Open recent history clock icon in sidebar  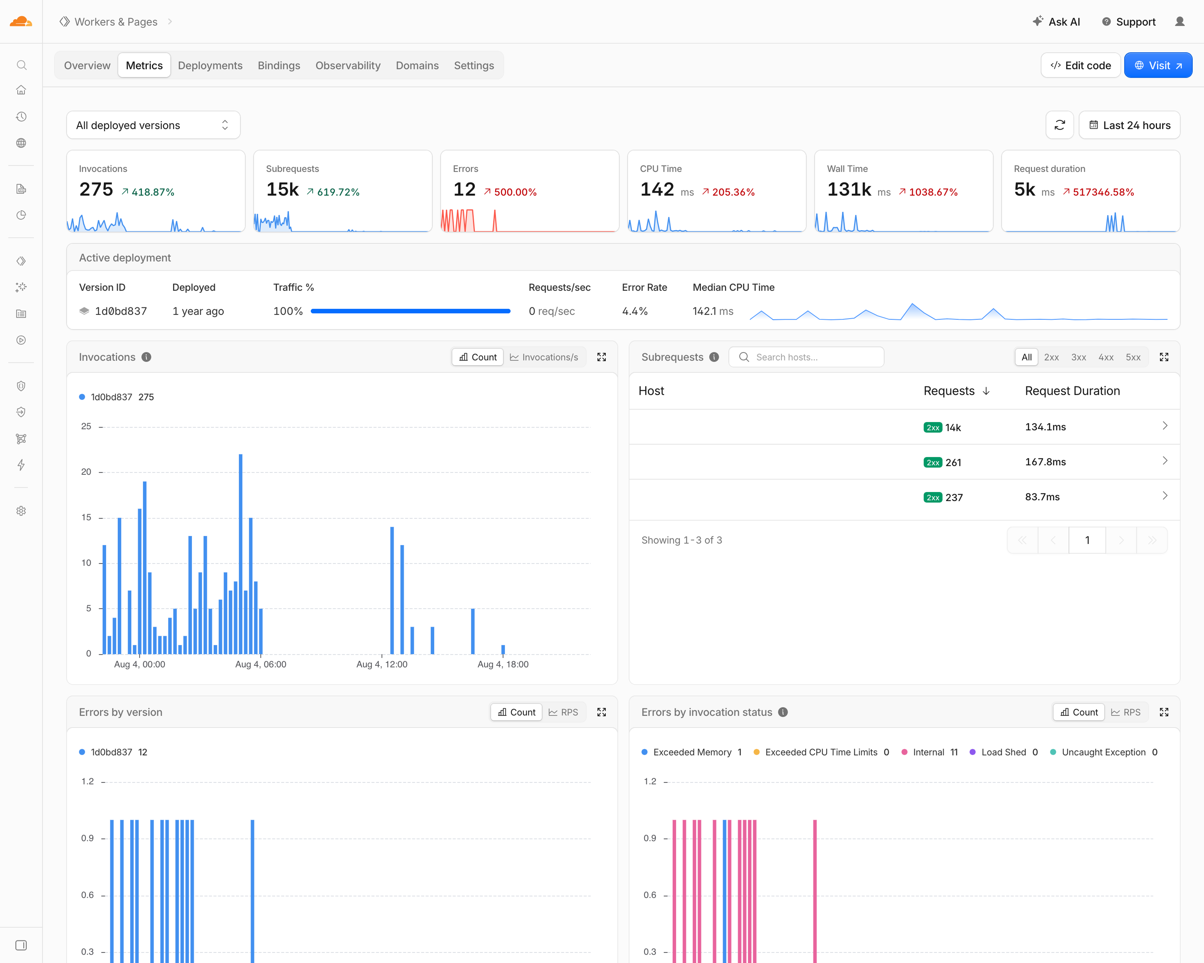click(21, 117)
